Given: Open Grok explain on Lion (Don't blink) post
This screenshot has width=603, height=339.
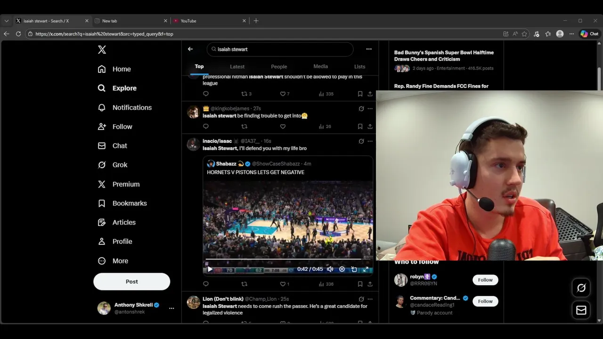Looking at the screenshot, I should (x=361, y=299).
